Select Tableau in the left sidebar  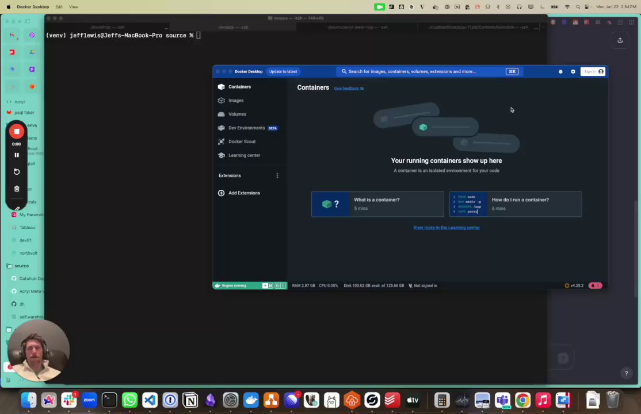coord(27,227)
